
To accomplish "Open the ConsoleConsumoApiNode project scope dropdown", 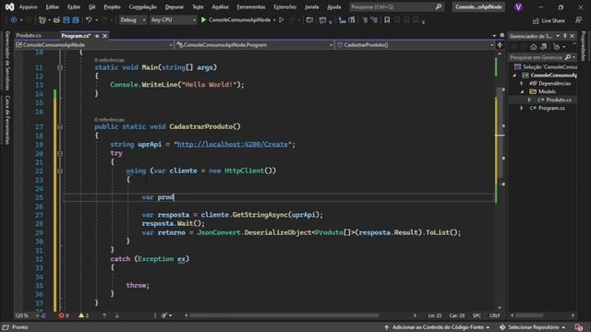I will coord(94,45).
